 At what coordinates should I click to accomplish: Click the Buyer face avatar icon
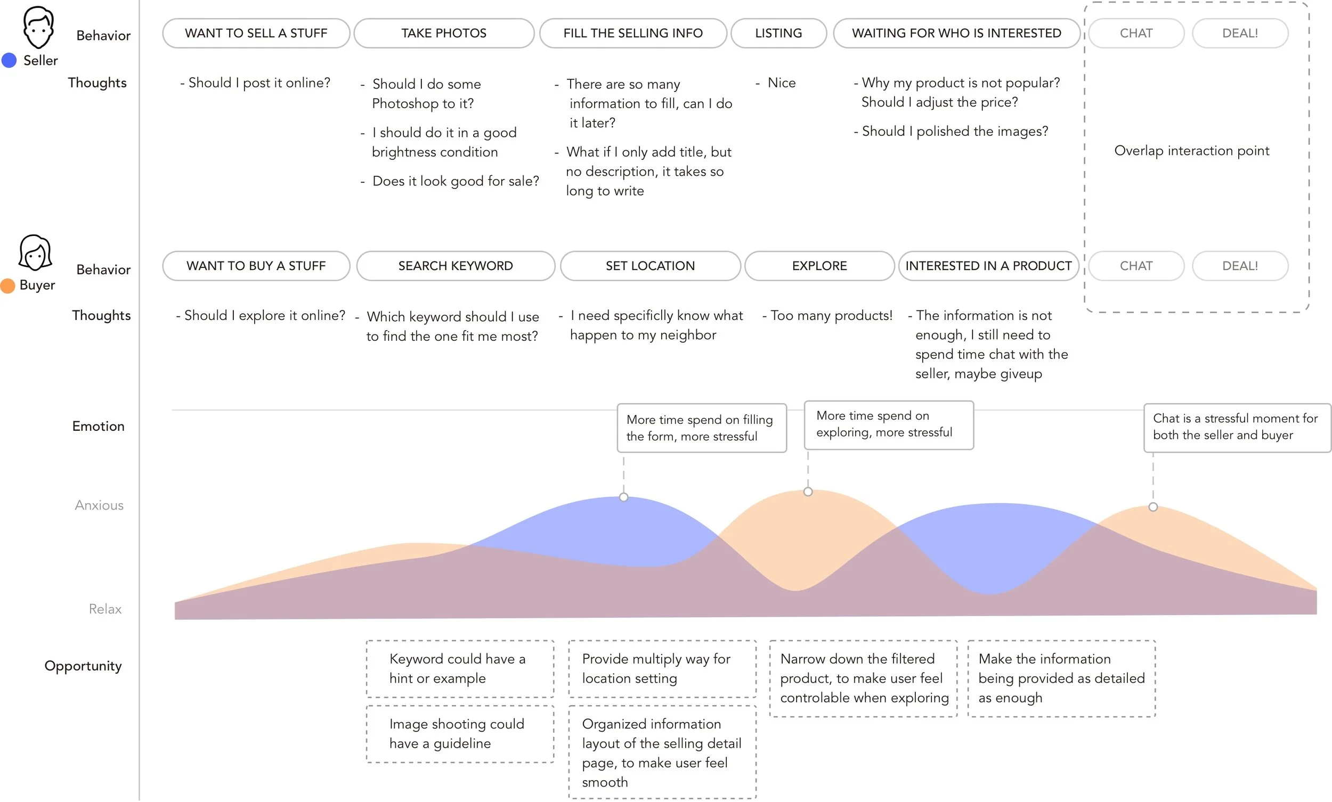[x=35, y=253]
